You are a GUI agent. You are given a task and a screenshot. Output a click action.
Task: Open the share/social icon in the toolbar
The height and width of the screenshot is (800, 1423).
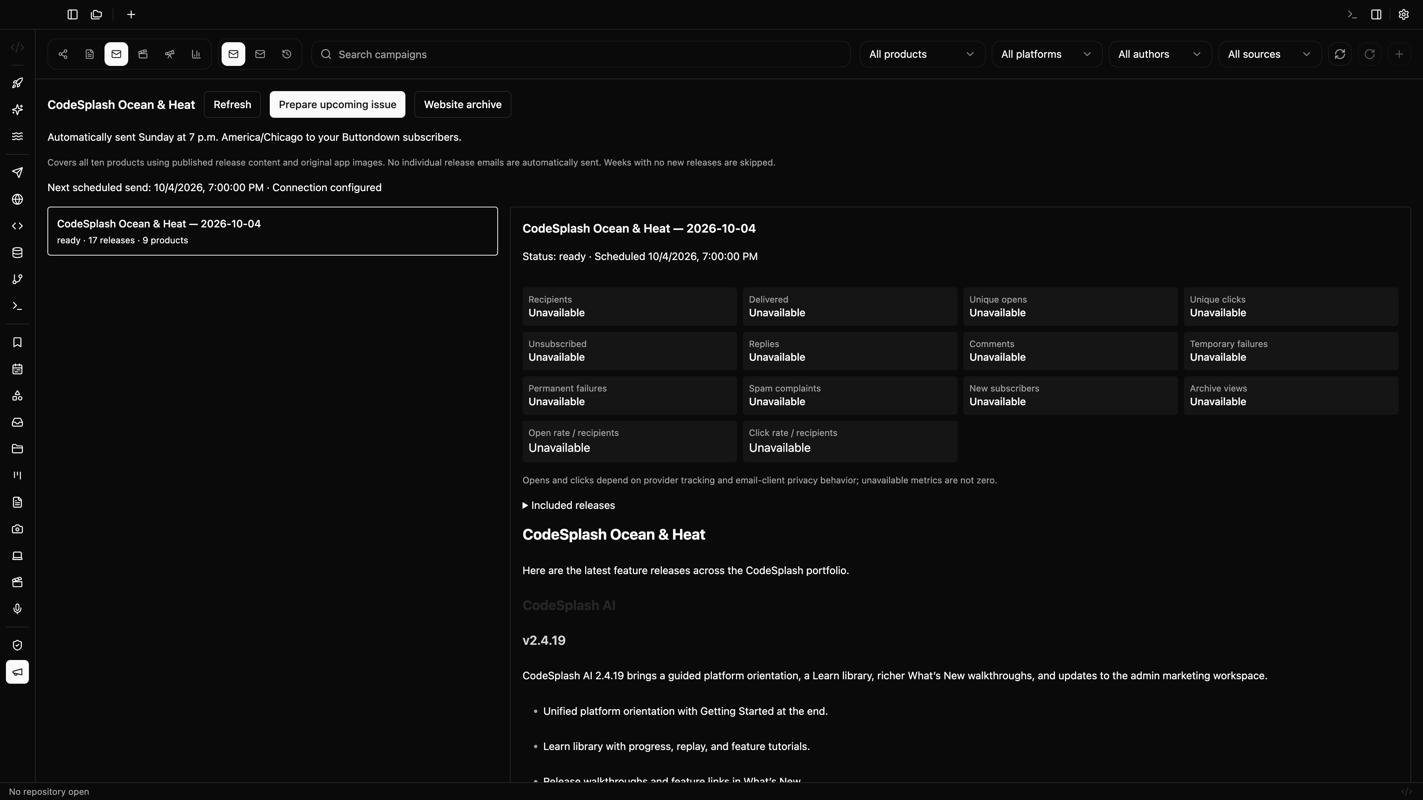click(63, 54)
